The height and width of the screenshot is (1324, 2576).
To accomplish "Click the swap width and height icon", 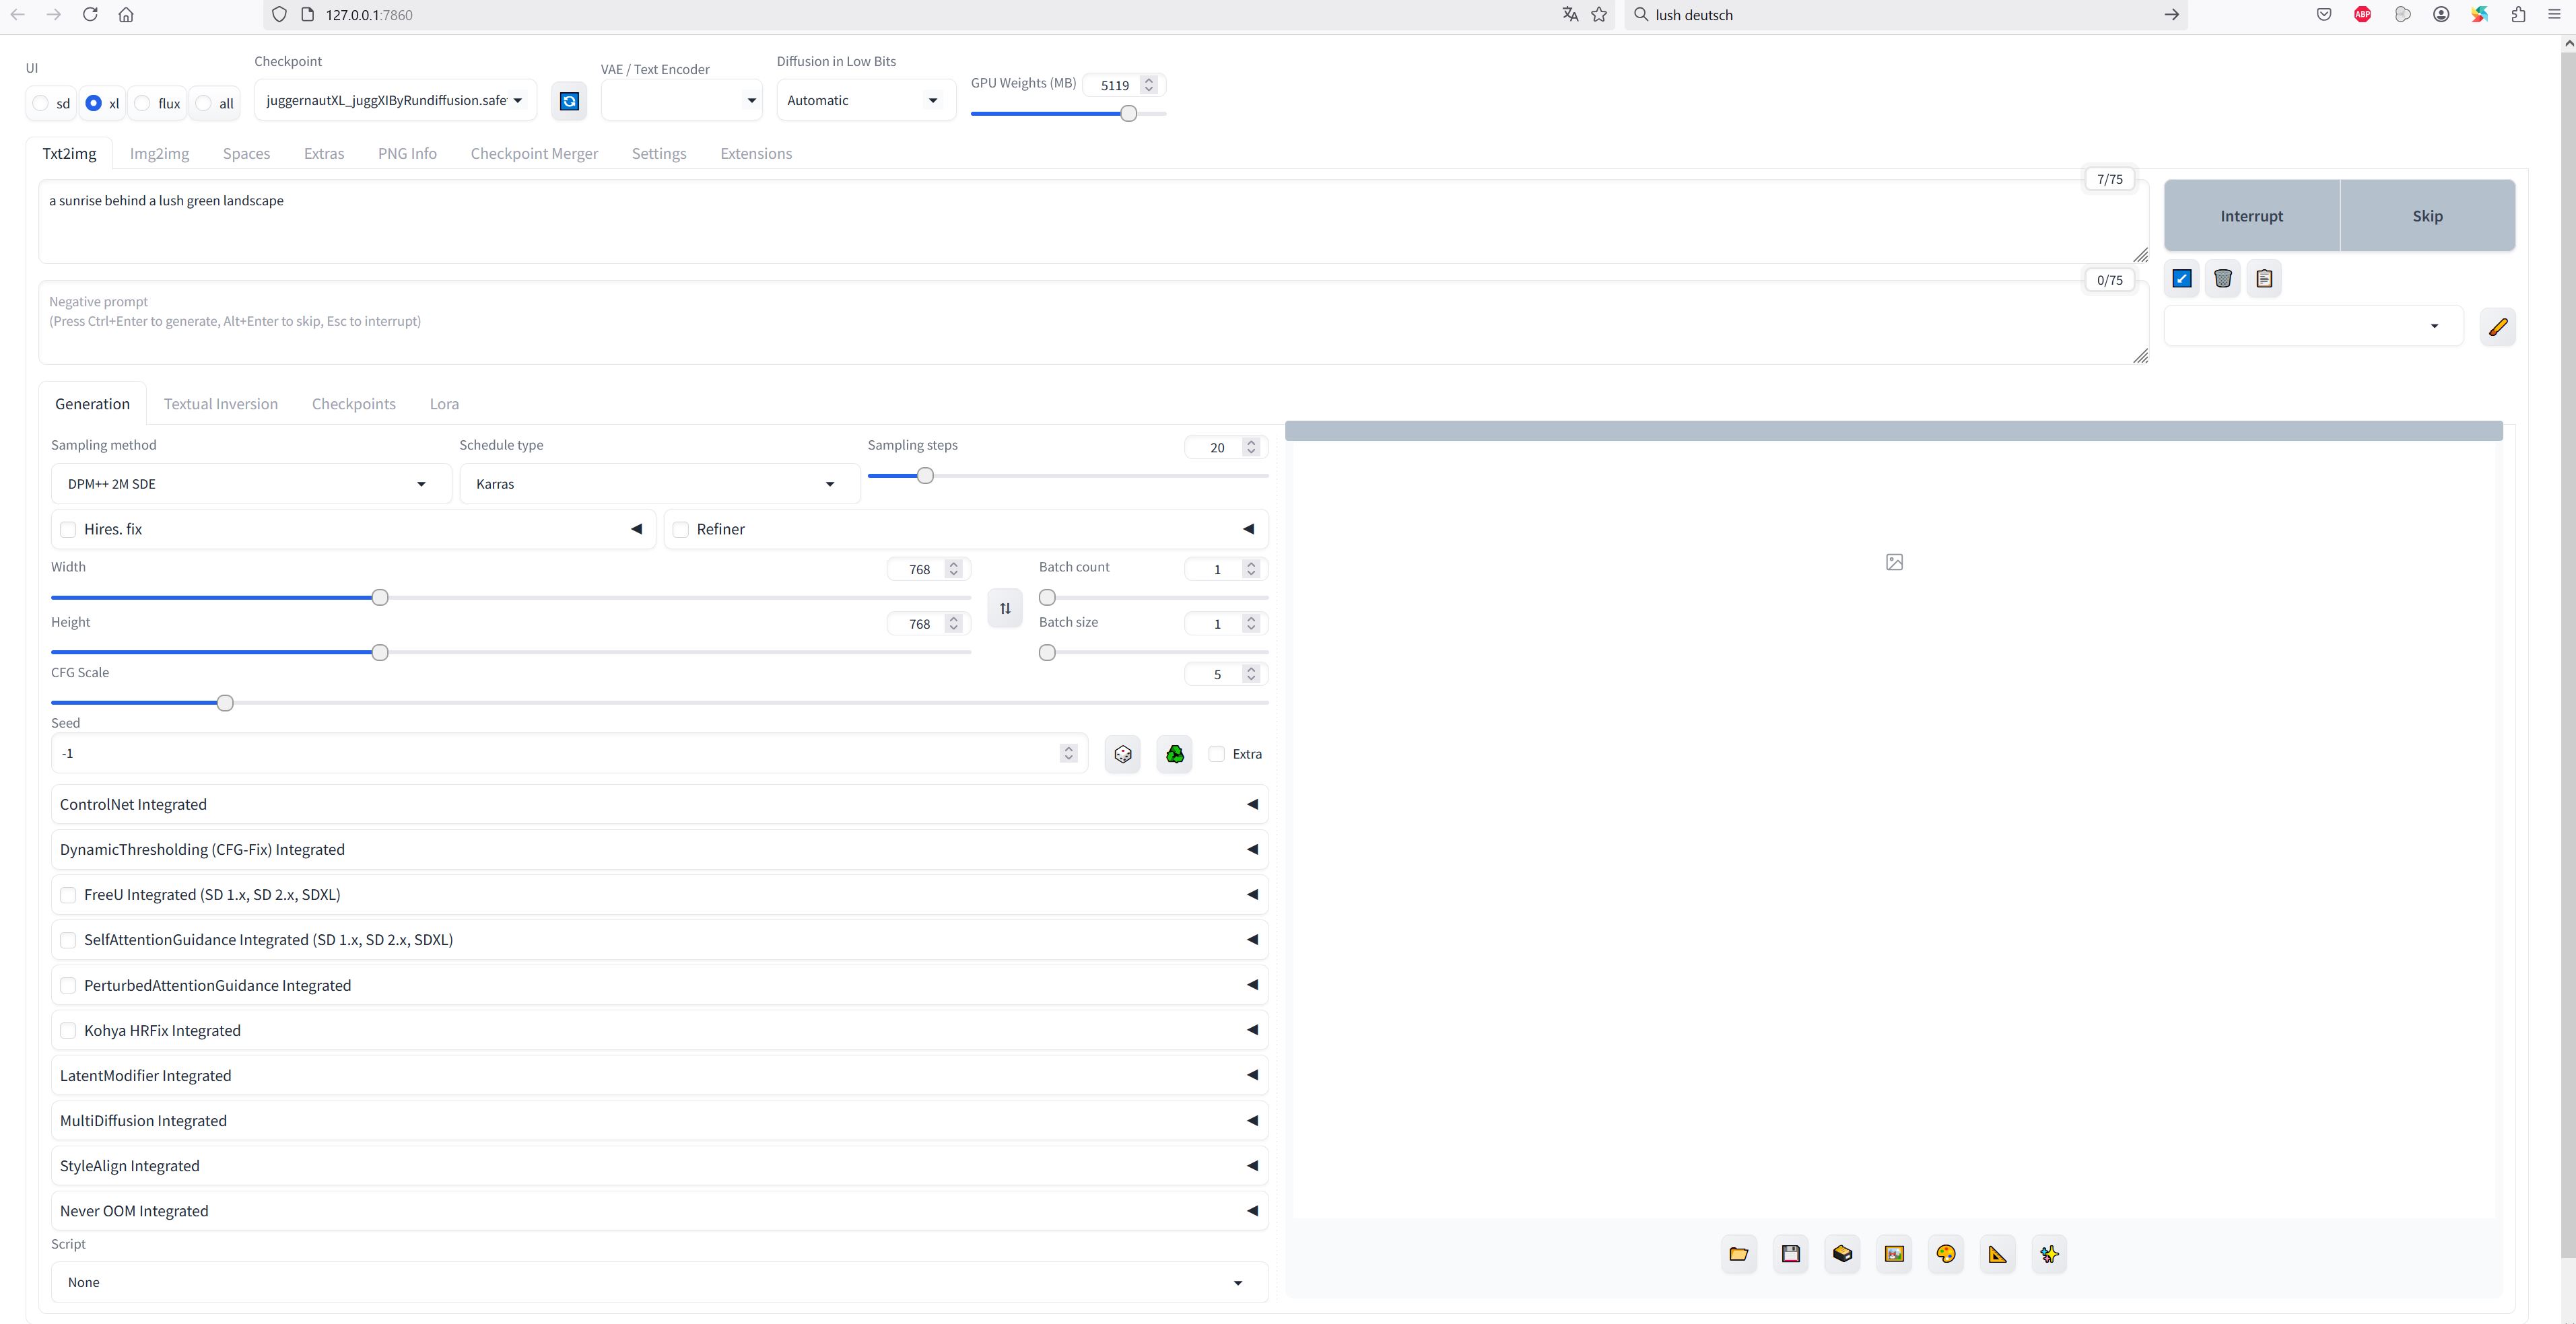I will pyautogui.click(x=1005, y=608).
